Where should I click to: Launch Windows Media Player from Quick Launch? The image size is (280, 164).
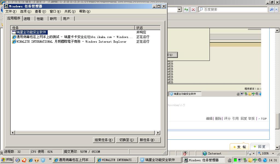click(17, 160)
